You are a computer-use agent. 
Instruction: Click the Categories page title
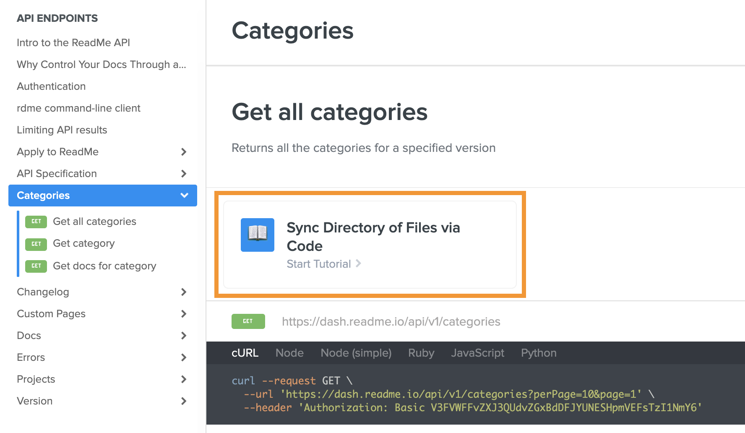pos(293,31)
